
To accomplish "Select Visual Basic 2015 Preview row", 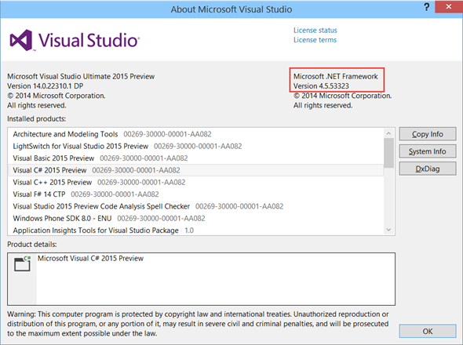I will pyautogui.click(x=195, y=158).
